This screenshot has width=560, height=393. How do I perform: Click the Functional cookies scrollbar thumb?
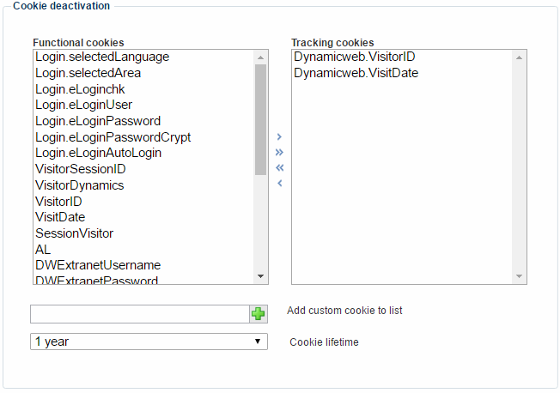click(x=260, y=119)
